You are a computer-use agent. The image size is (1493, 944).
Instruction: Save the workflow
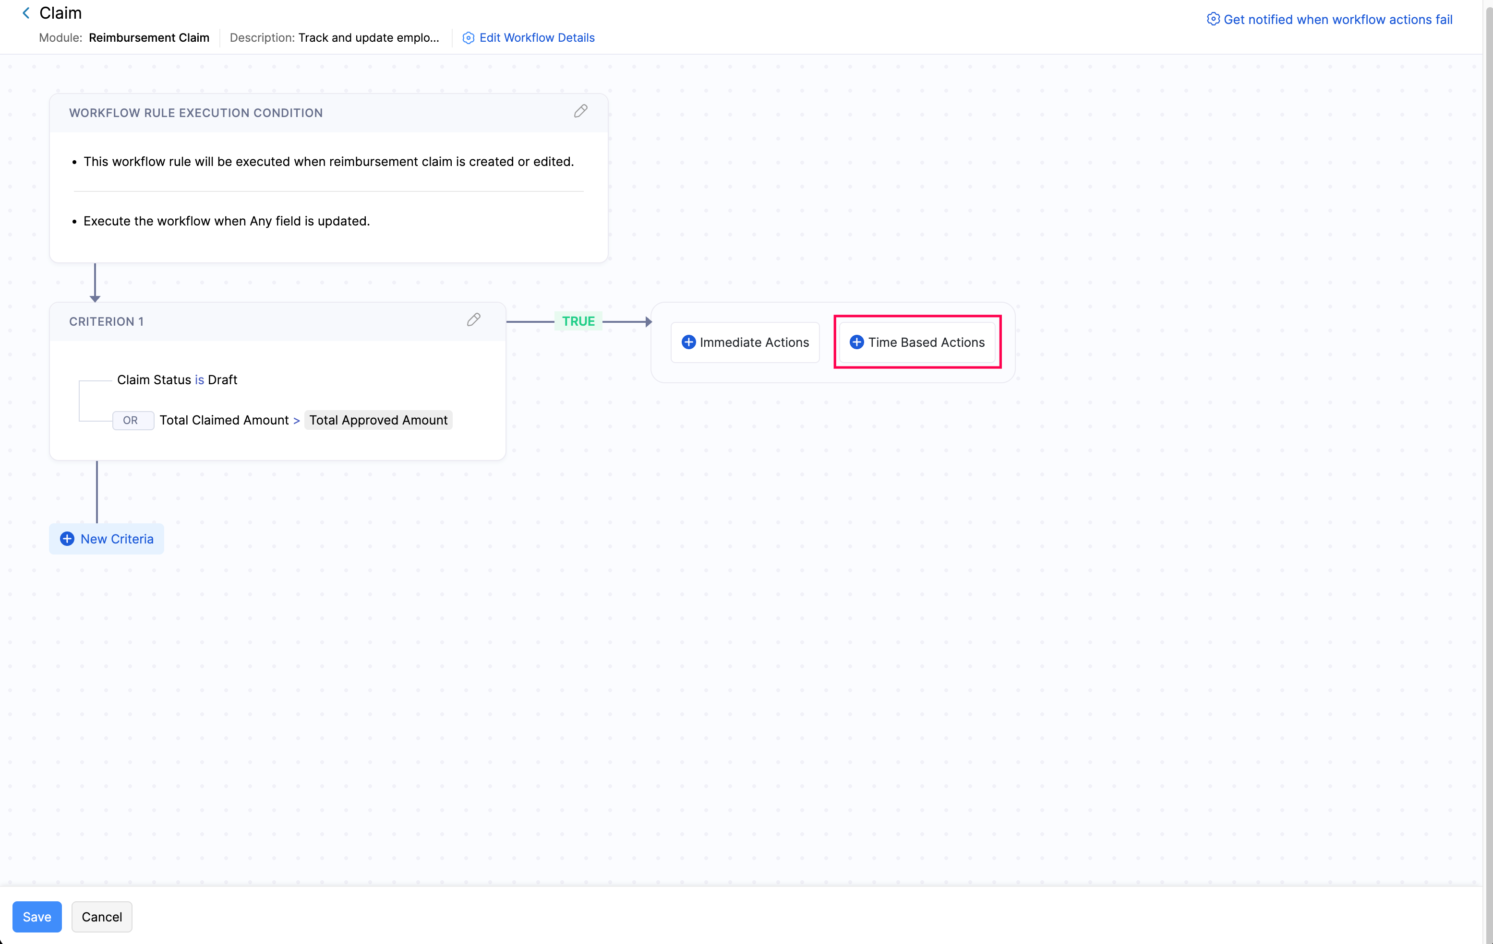tap(37, 917)
